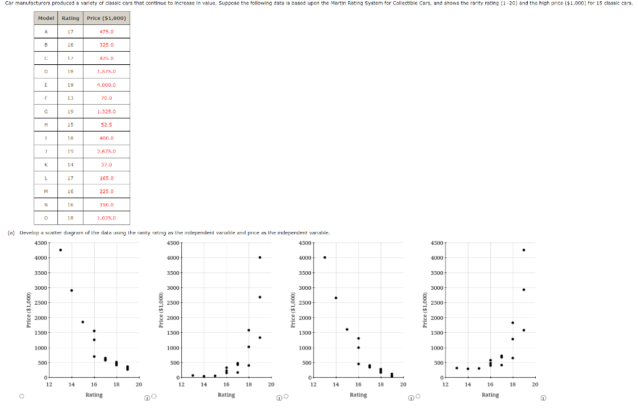Viewport: 638px width, 412px height.
Task: Click the 52.5 price value for Model H
Action: point(105,124)
